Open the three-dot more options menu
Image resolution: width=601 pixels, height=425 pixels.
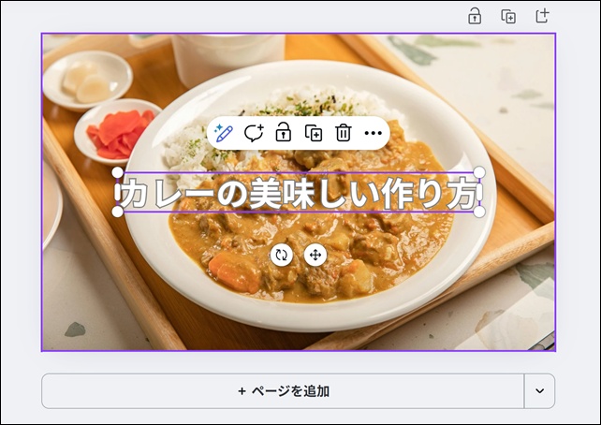click(374, 133)
